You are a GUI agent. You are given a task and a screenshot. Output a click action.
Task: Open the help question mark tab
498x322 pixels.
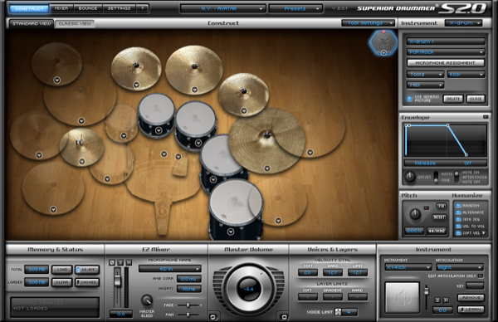click(142, 8)
